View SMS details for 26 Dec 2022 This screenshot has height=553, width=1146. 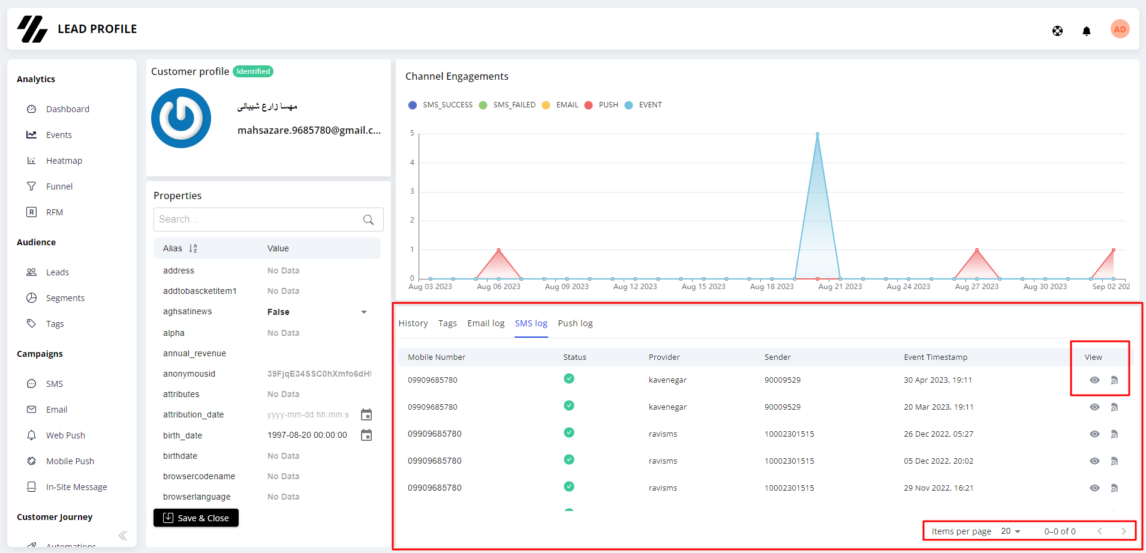(x=1094, y=434)
